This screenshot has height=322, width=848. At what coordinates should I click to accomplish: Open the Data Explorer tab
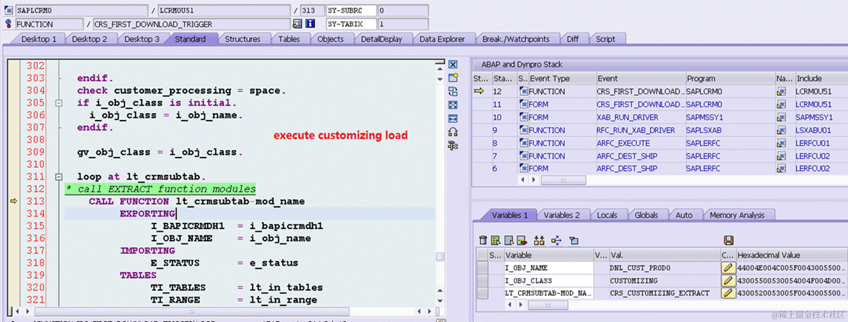(442, 39)
